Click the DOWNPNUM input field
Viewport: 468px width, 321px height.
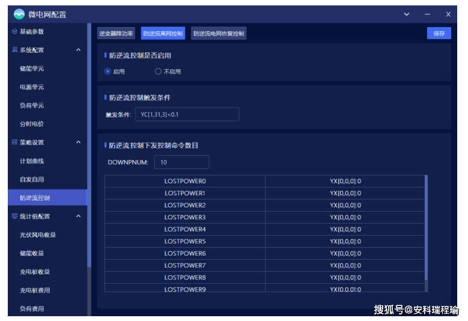coord(181,162)
